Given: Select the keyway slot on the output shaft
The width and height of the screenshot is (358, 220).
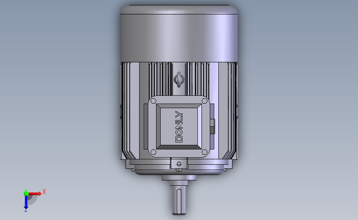Looking at the screenshot, I should point(179,201).
